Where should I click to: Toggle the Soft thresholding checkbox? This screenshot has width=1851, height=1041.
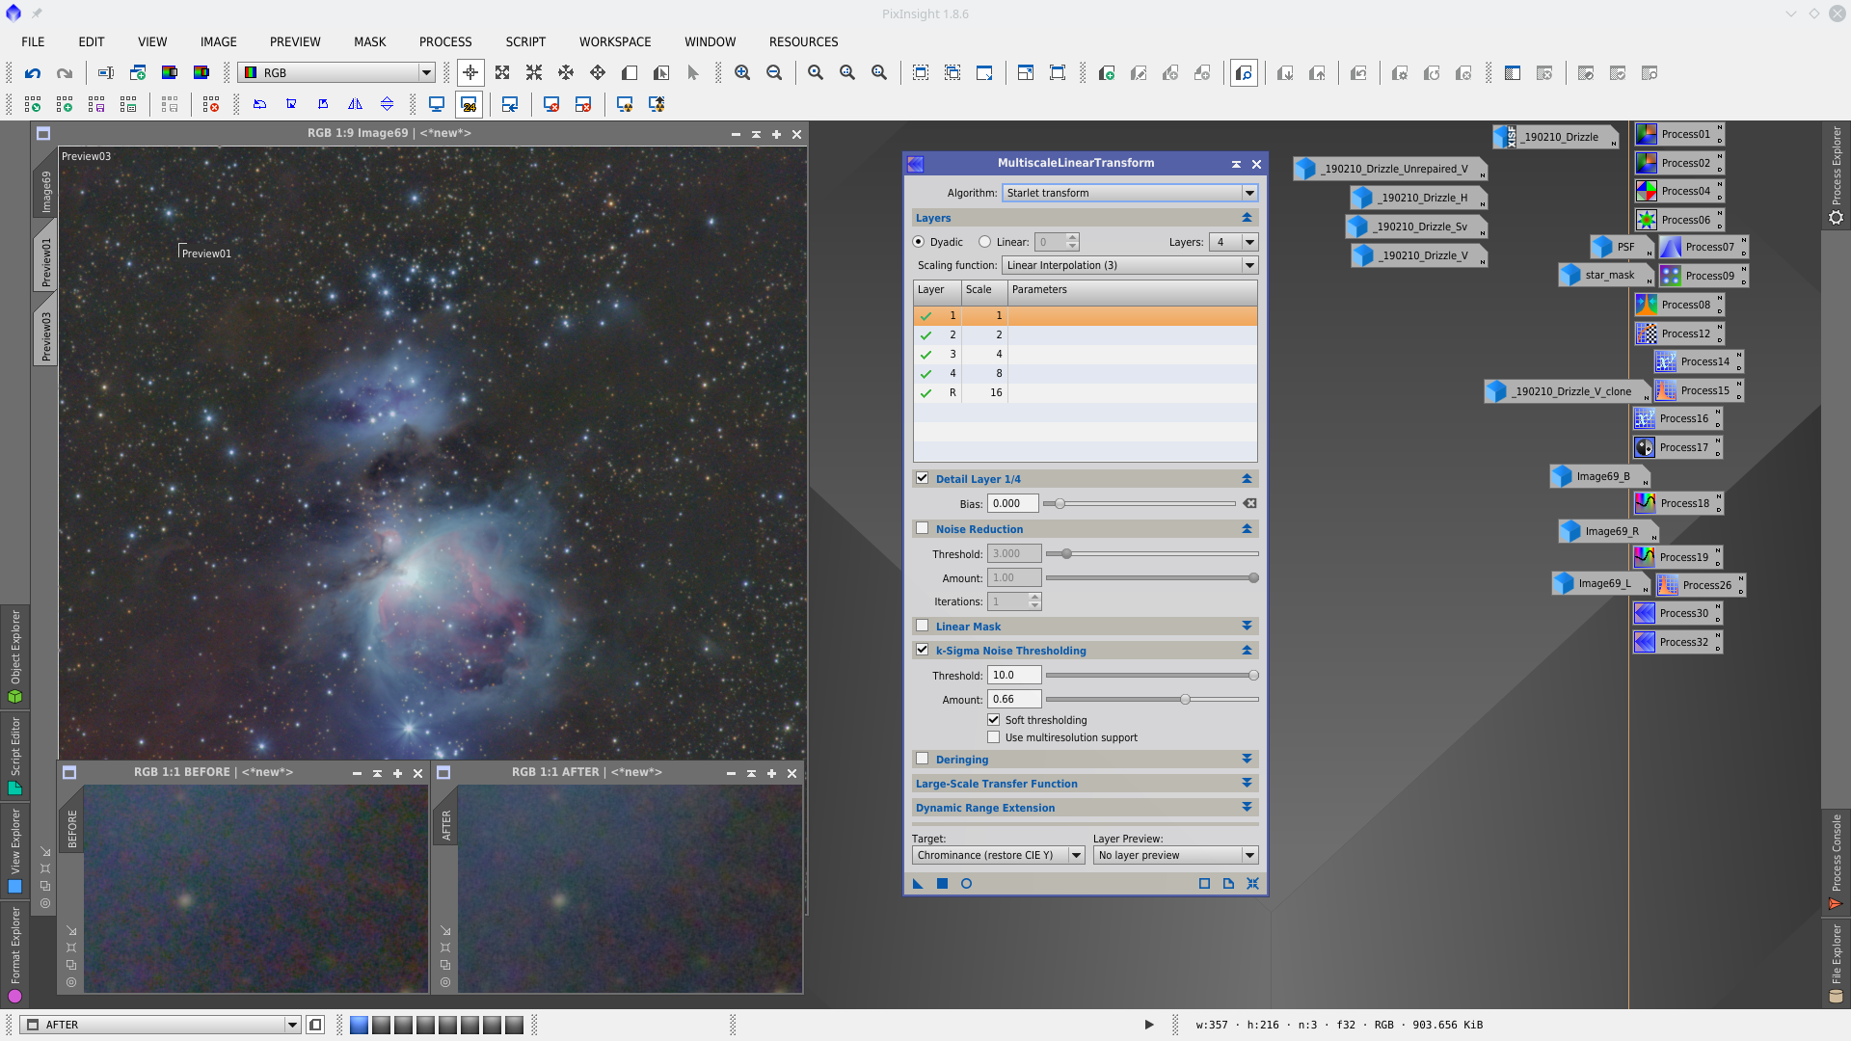pos(994,720)
